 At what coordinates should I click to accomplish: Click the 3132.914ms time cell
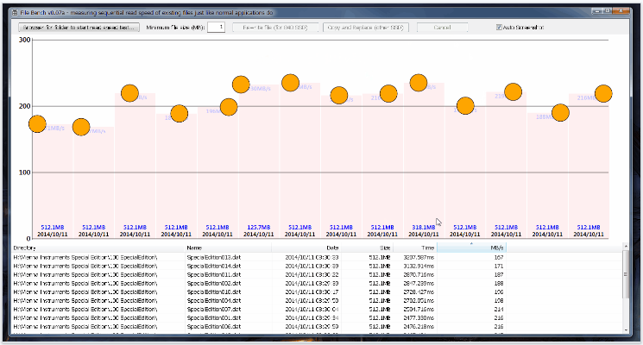coord(419,267)
